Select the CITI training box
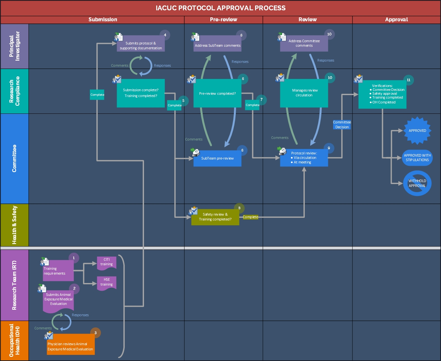 point(107,262)
